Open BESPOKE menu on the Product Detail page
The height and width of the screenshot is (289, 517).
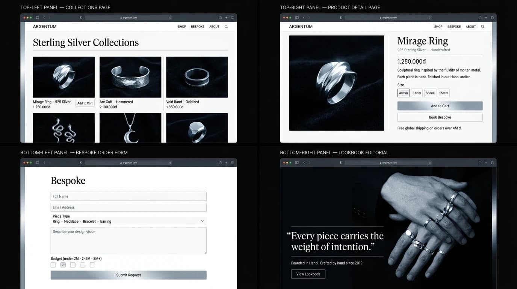(x=454, y=27)
